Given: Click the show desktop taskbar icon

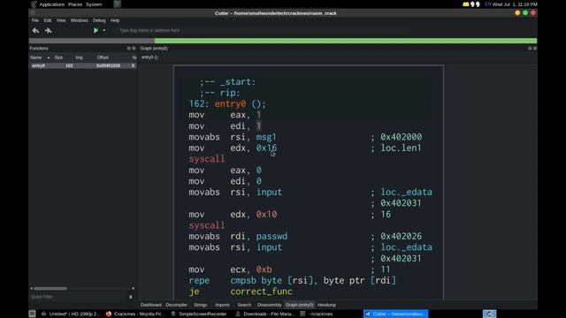Looking at the screenshot, I should (32, 314).
